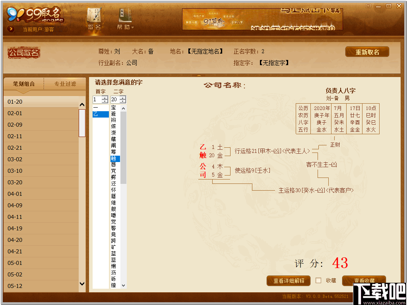Collapse the info panel with small up arrow

(x=199, y=75)
